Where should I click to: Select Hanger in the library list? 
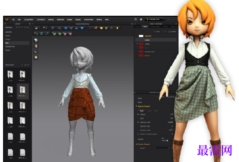tap(8, 39)
